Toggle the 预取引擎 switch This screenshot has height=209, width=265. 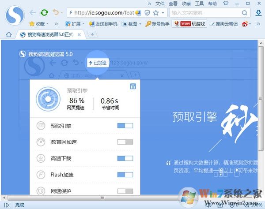[x=125, y=126]
